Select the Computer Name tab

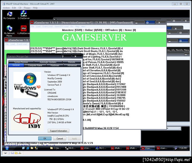pyautogui.click(x=35, y=65)
